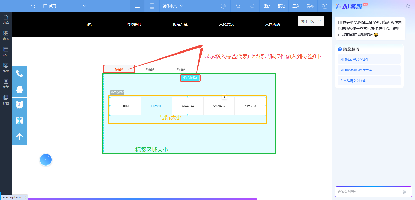Viewport: 415px width, 200px height.
Task: Click the QR code floating icon
Action: point(19,121)
